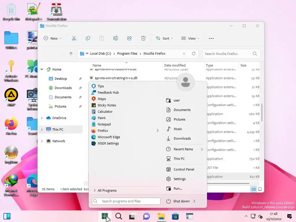Screen dimensions: 296x222
Task: Click the search magnifier in Explorer search box
Action: click(x=255, y=54)
